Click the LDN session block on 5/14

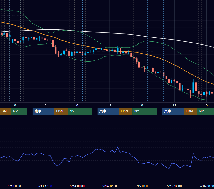pyautogui.click(x=126, y=111)
